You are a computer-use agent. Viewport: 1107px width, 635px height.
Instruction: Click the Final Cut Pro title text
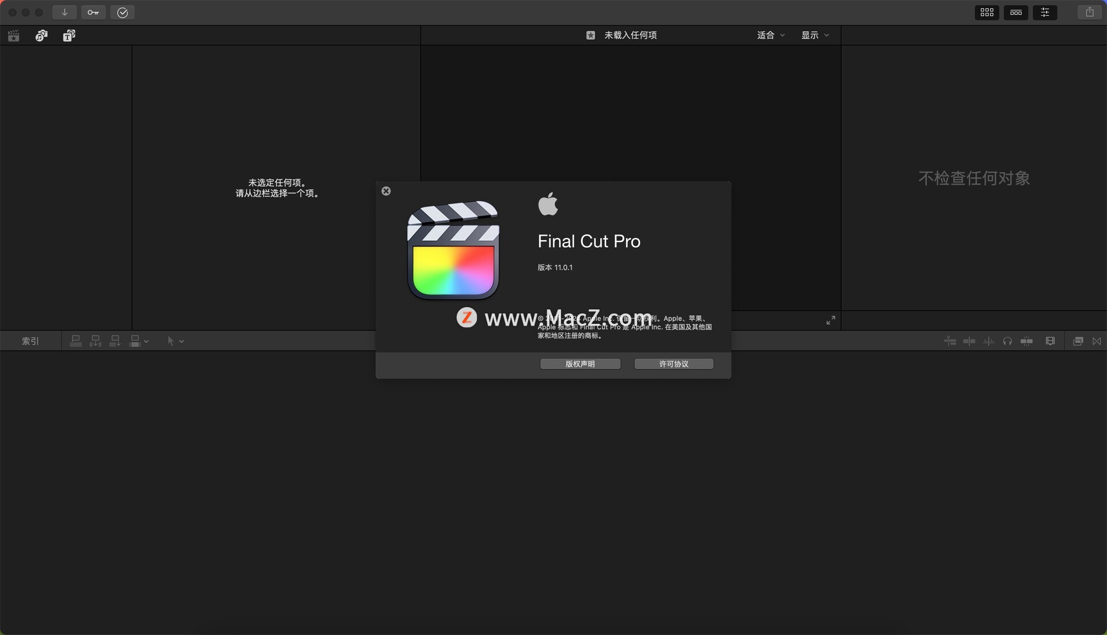tap(589, 241)
